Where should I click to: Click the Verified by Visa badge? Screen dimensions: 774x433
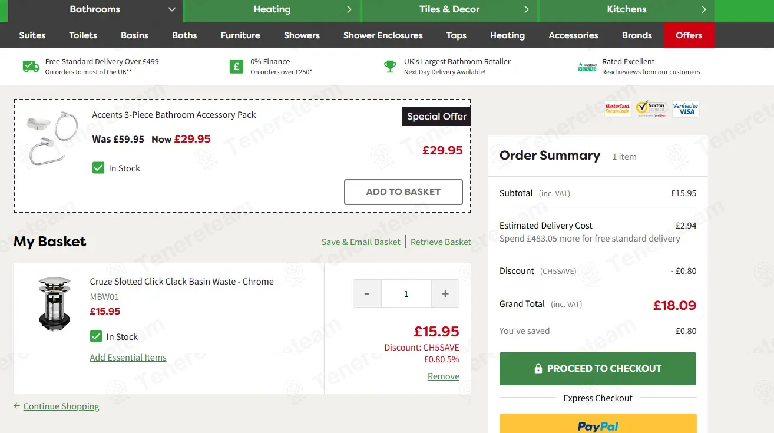click(685, 108)
